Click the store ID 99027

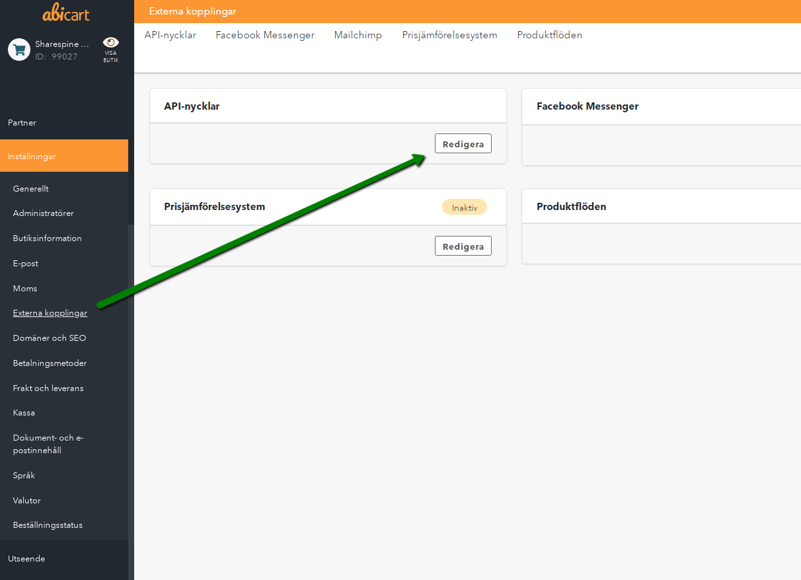(x=56, y=57)
